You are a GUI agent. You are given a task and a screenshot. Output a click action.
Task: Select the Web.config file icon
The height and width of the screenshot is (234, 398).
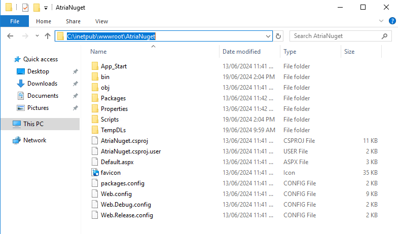click(95, 193)
